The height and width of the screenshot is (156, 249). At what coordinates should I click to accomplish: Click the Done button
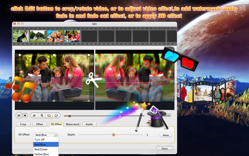click(165, 149)
